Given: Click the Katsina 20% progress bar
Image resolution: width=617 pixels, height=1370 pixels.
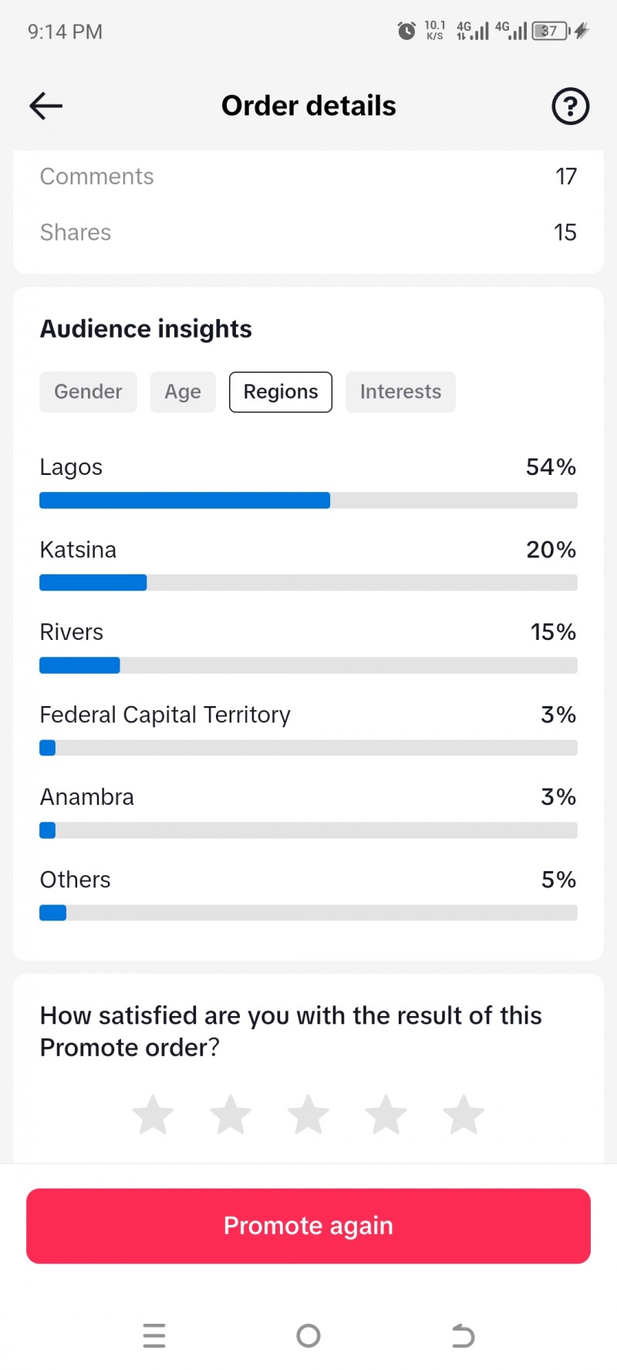Looking at the screenshot, I should tap(308, 583).
